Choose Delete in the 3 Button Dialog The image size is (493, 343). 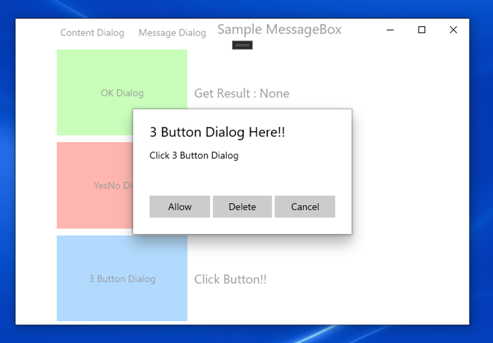[x=242, y=206]
